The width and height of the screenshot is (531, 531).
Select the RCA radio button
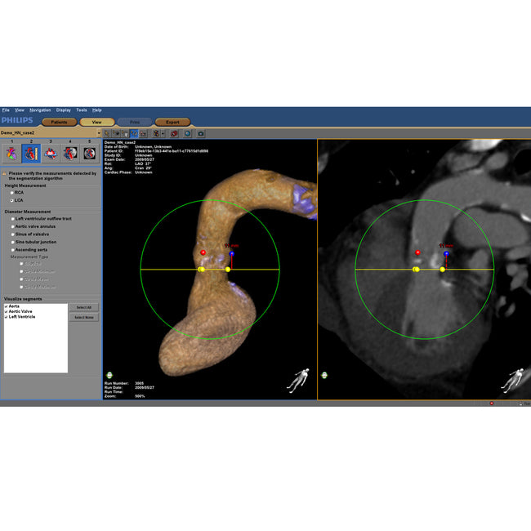pyautogui.click(x=11, y=192)
